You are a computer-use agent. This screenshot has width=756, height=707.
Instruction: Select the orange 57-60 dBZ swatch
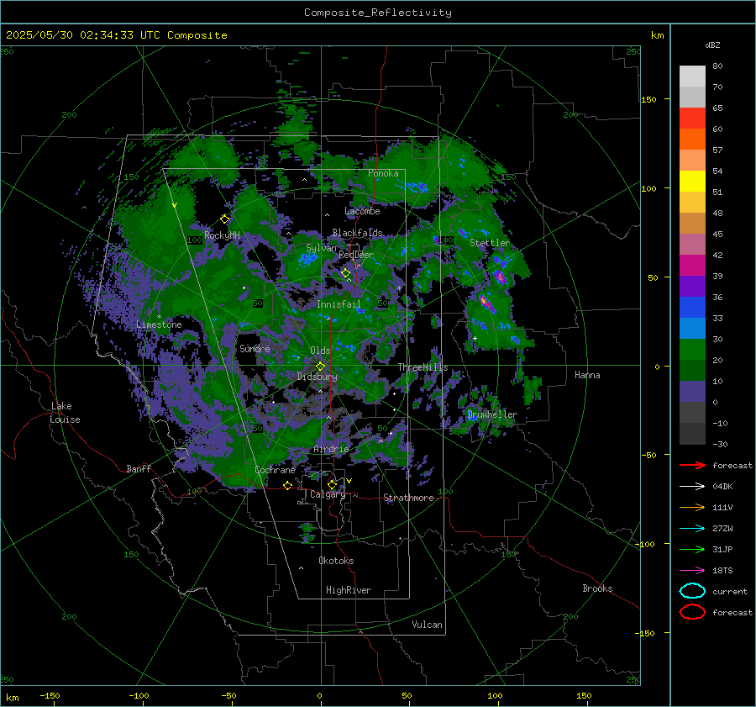click(x=692, y=140)
